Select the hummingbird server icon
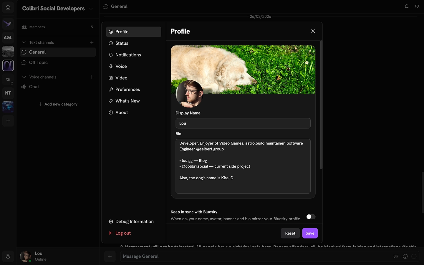Image resolution: width=424 pixels, height=265 pixels. [8, 24]
